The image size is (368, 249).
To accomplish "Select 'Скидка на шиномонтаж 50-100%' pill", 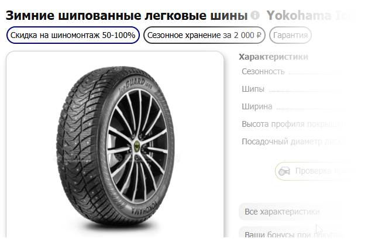I will pyautogui.click(x=73, y=36).
